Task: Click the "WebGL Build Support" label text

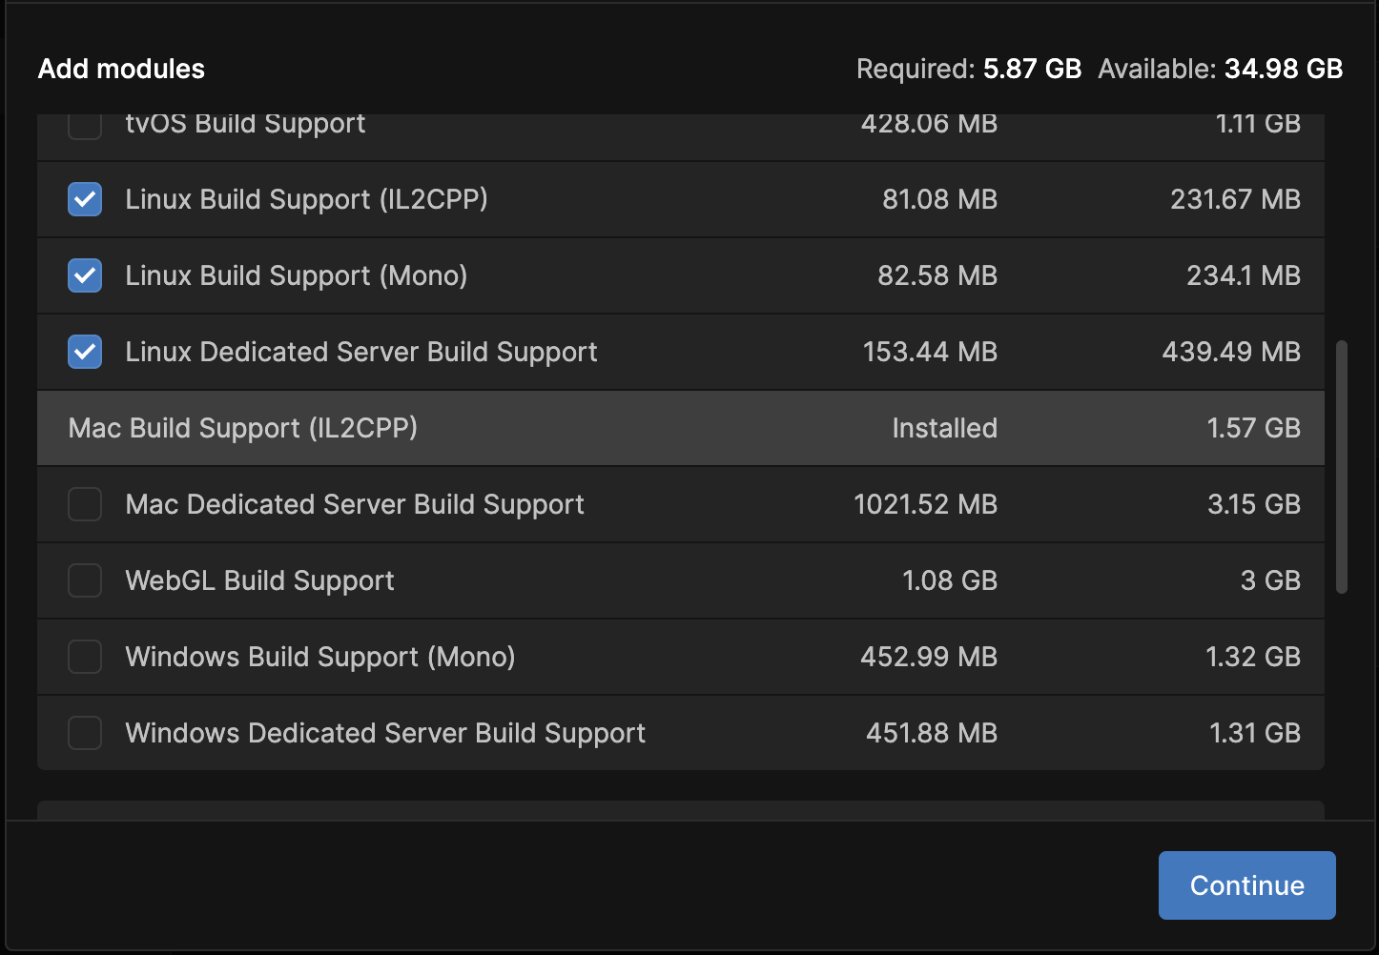Action: pos(259,580)
